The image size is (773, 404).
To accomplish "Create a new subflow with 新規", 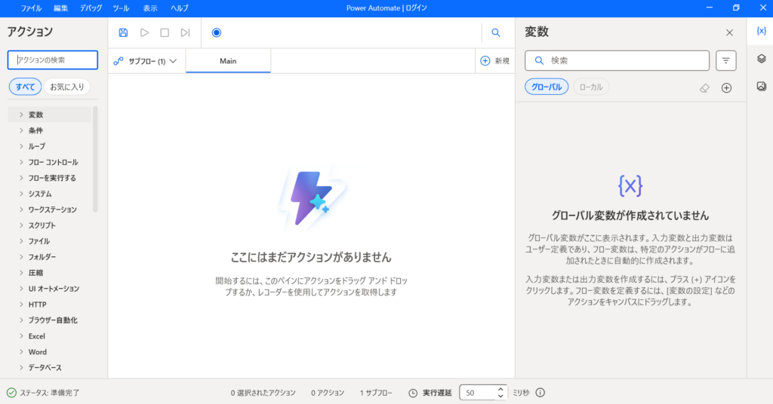I will click(495, 60).
